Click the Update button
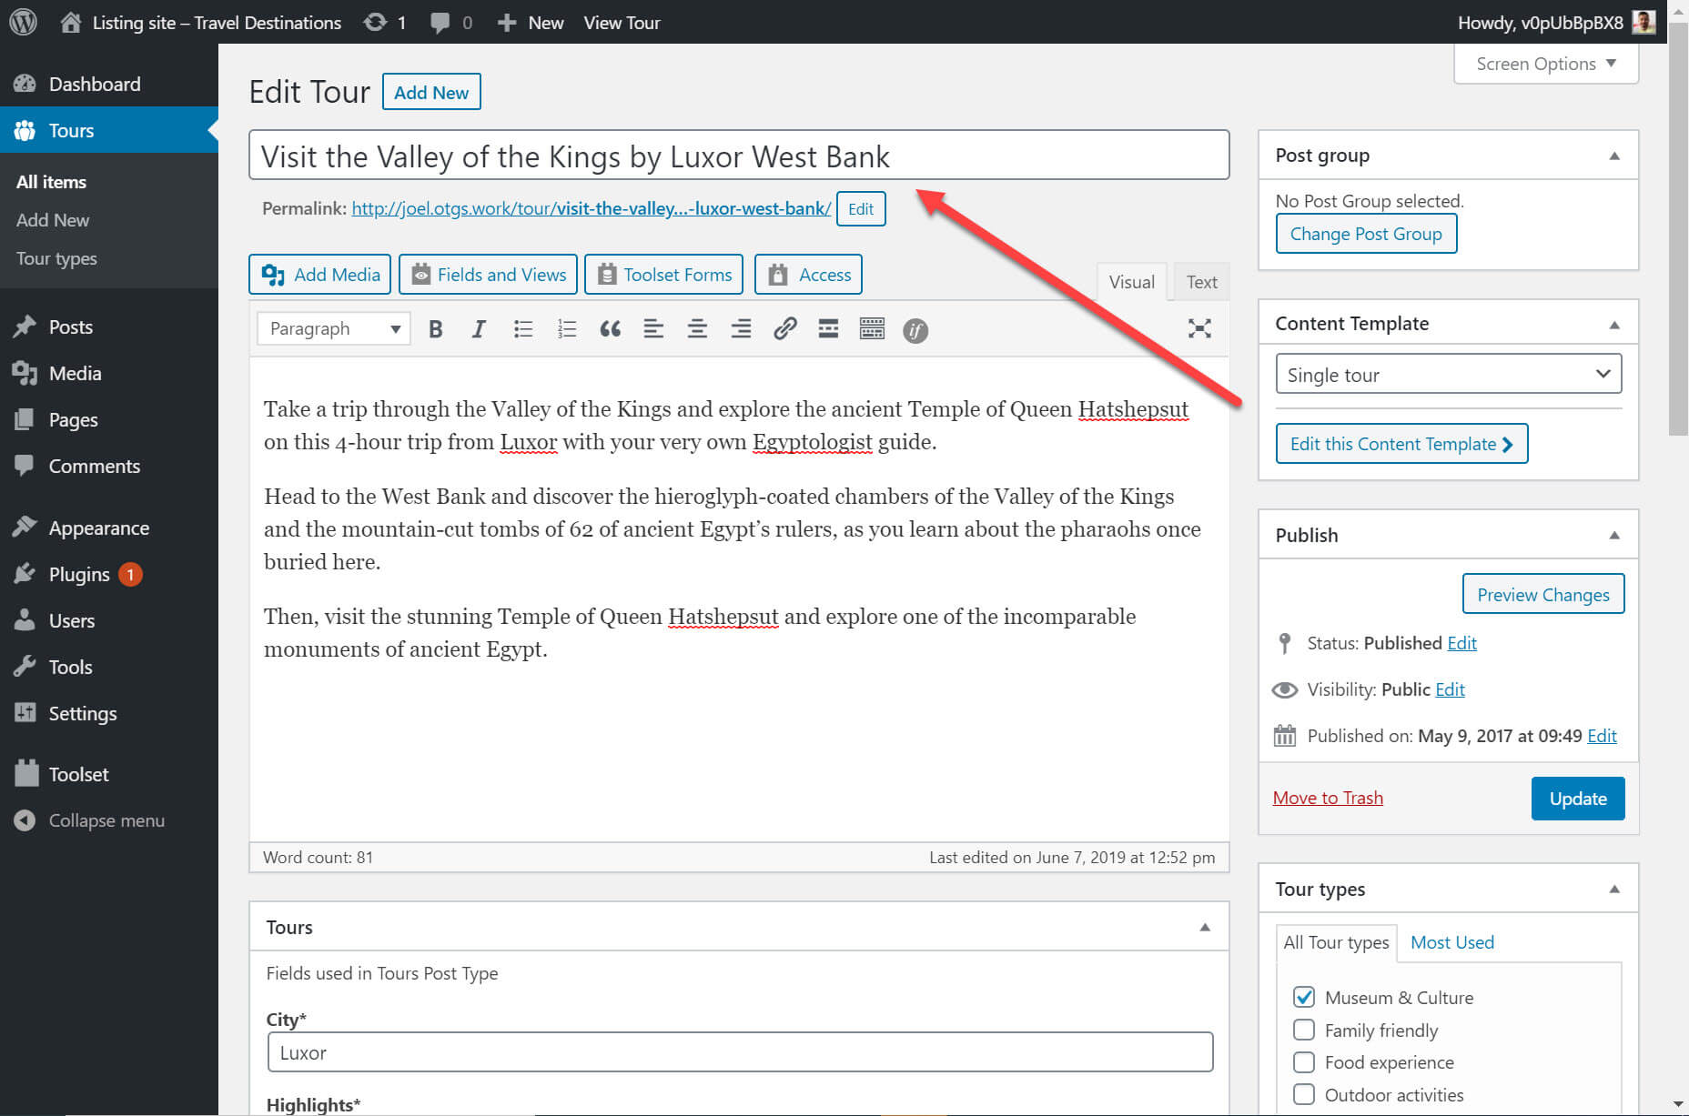 (1577, 799)
